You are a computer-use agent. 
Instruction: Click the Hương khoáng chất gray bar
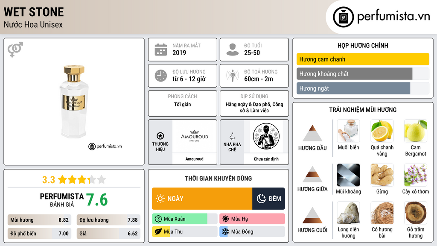pyautogui.click(x=363, y=73)
